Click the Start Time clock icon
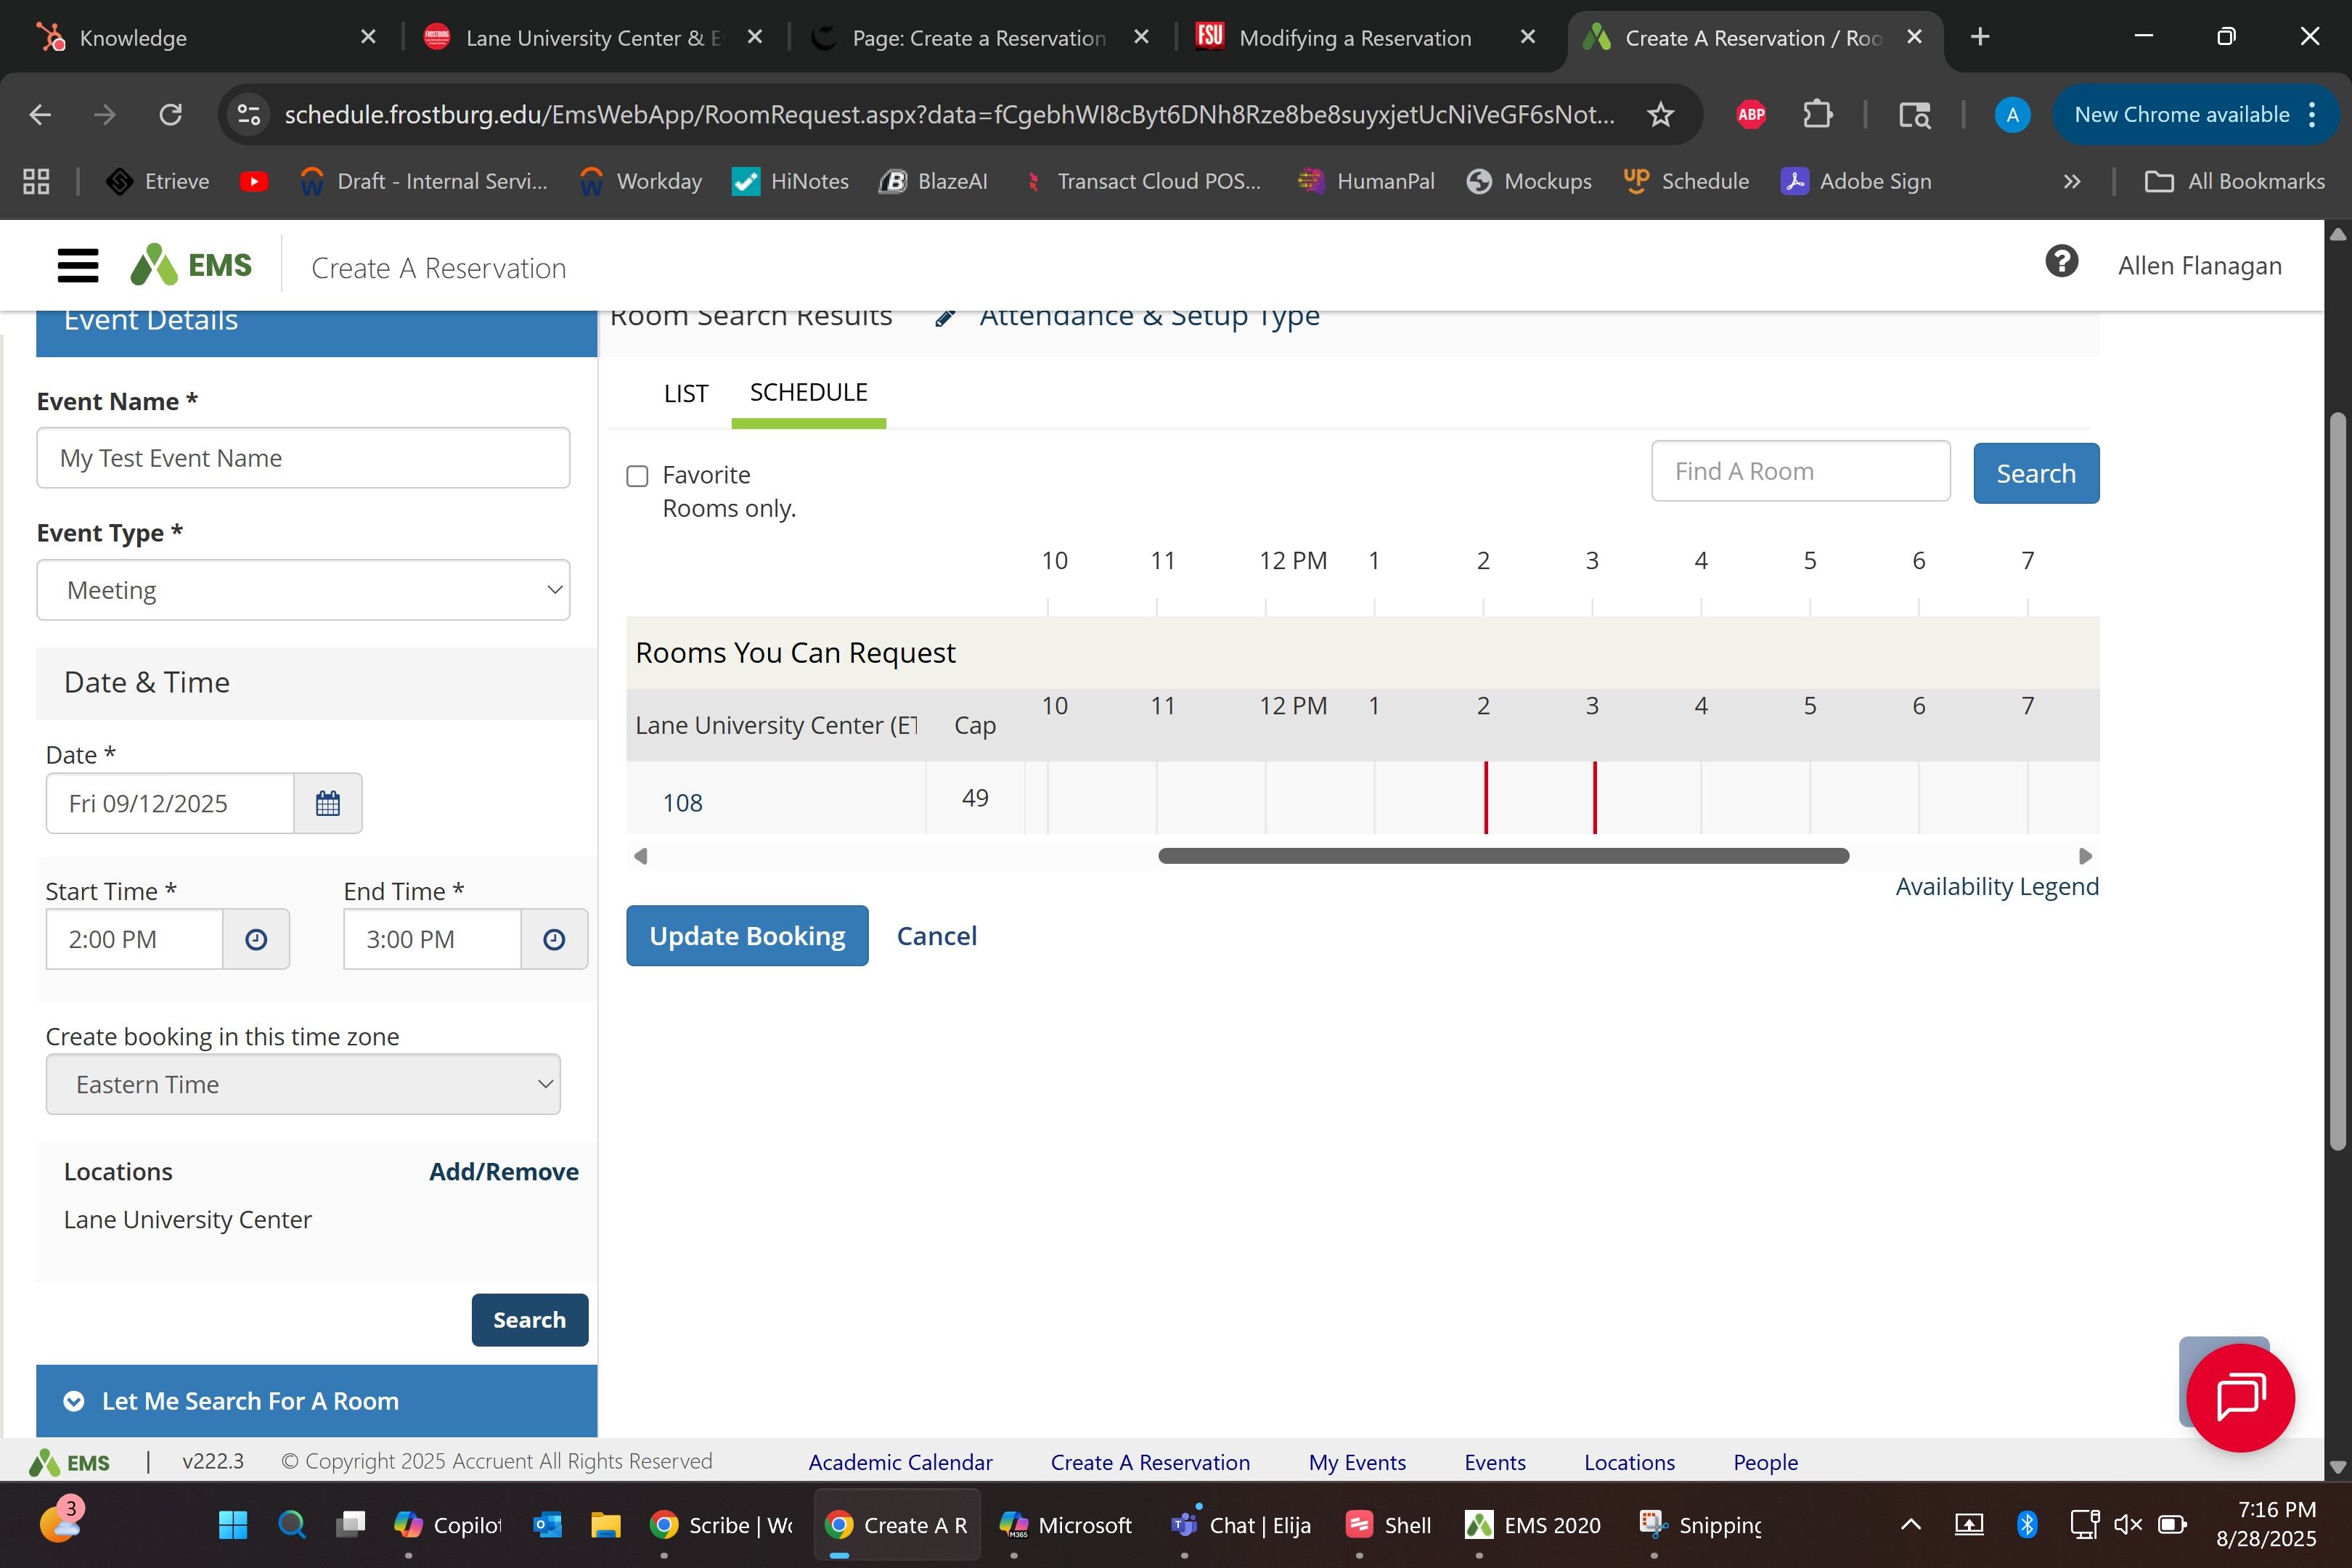Screen dimensions: 2352x1568 point(256,939)
